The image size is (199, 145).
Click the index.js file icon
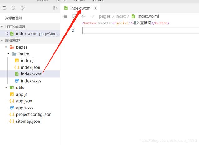pyautogui.click(x=17, y=61)
